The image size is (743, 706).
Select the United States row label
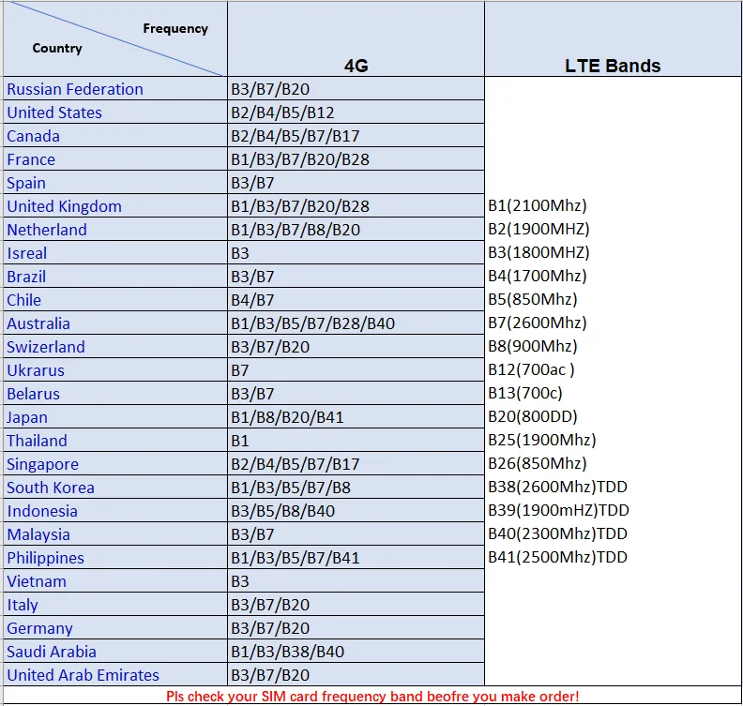coord(115,113)
